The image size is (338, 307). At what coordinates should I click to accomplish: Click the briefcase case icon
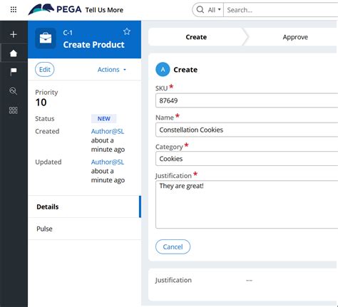(46, 38)
